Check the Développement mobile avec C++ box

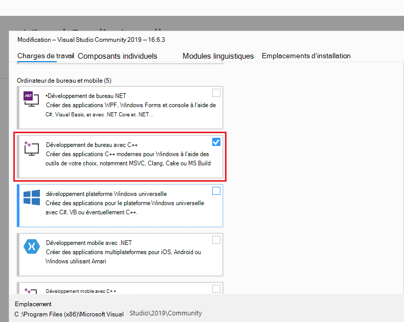[216, 288]
